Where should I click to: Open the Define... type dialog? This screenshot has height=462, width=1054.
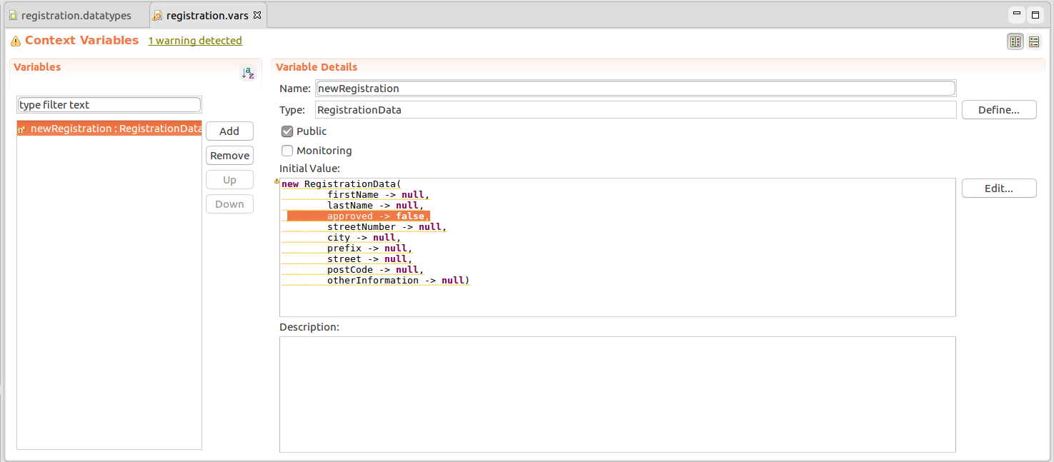click(x=999, y=110)
